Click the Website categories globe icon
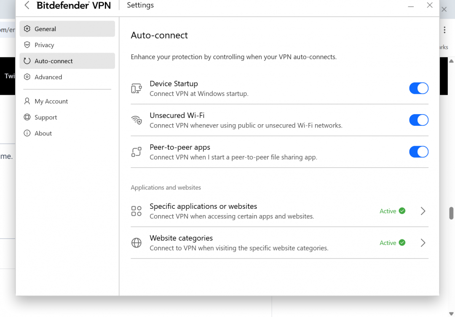This screenshot has height=317, width=455. (x=136, y=243)
